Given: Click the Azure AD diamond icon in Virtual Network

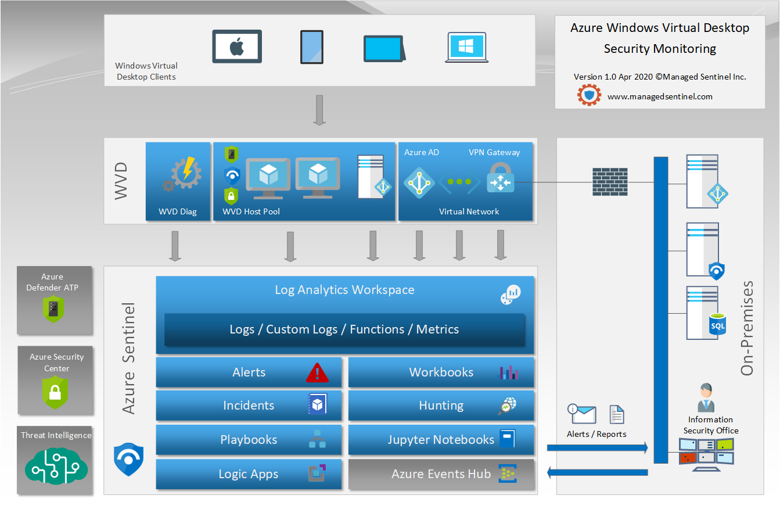Looking at the screenshot, I should pos(419,182).
